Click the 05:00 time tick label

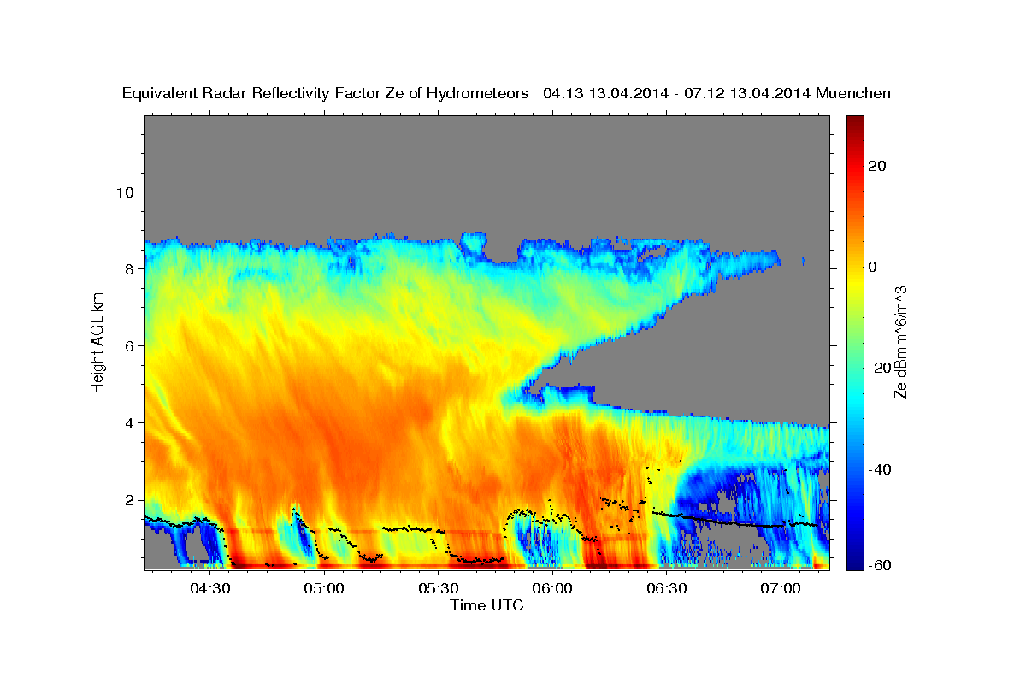(324, 588)
